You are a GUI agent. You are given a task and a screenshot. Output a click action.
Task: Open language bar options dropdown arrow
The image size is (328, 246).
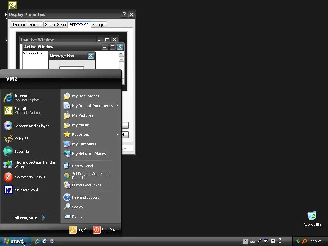pos(280,243)
